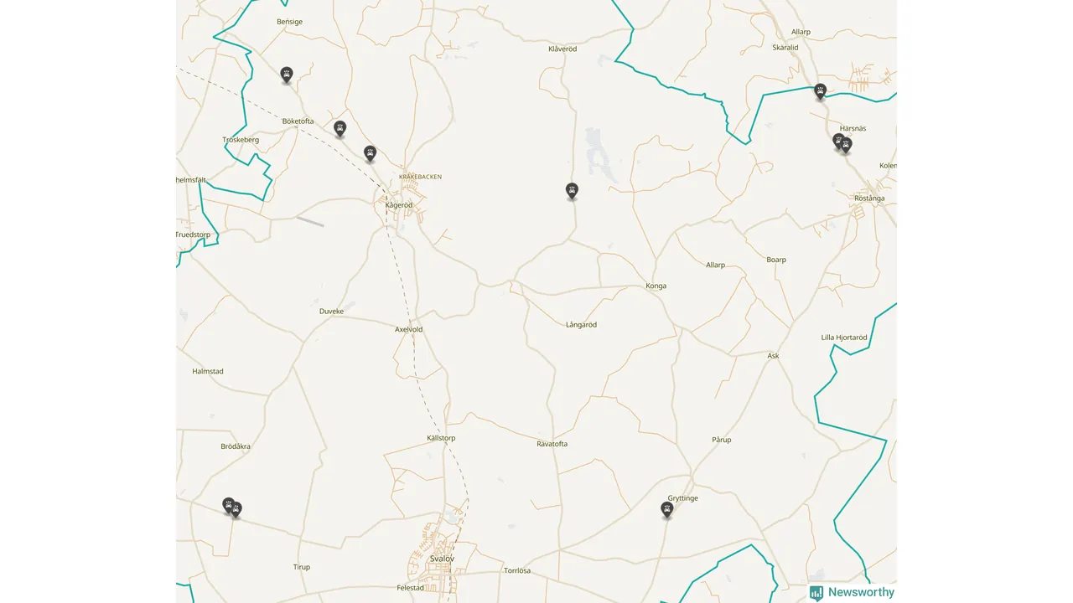The height and width of the screenshot is (603, 1073).
Task: Click the Ravatofta place name
Action: (x=552, y=444)
